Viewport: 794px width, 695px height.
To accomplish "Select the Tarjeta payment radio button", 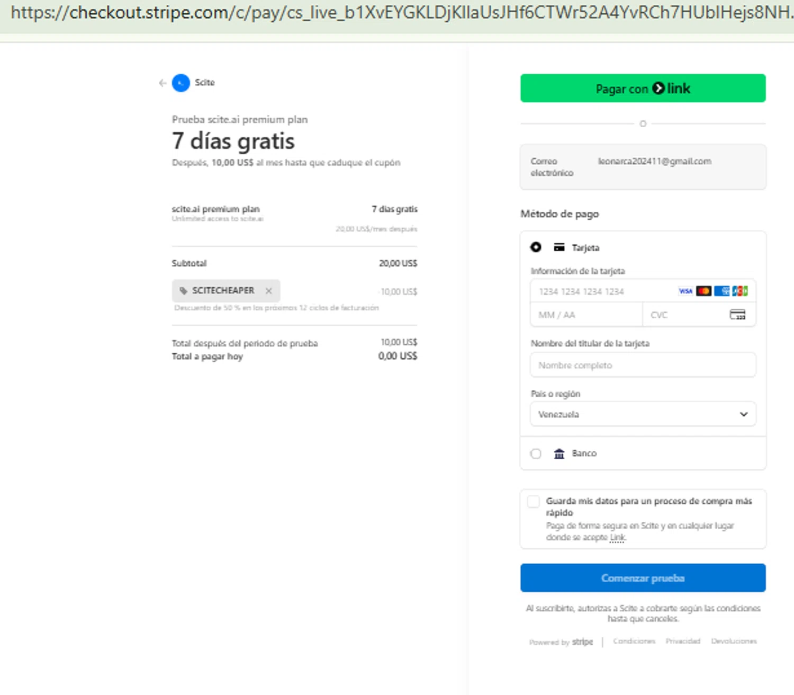I will click(x=536, y=247).
